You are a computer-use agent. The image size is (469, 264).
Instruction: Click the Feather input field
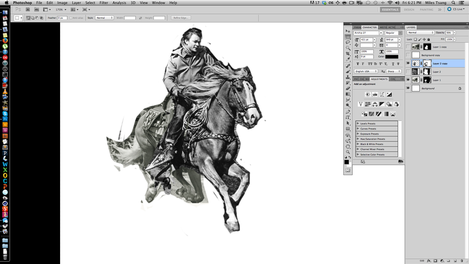click(x=62, y=18)
